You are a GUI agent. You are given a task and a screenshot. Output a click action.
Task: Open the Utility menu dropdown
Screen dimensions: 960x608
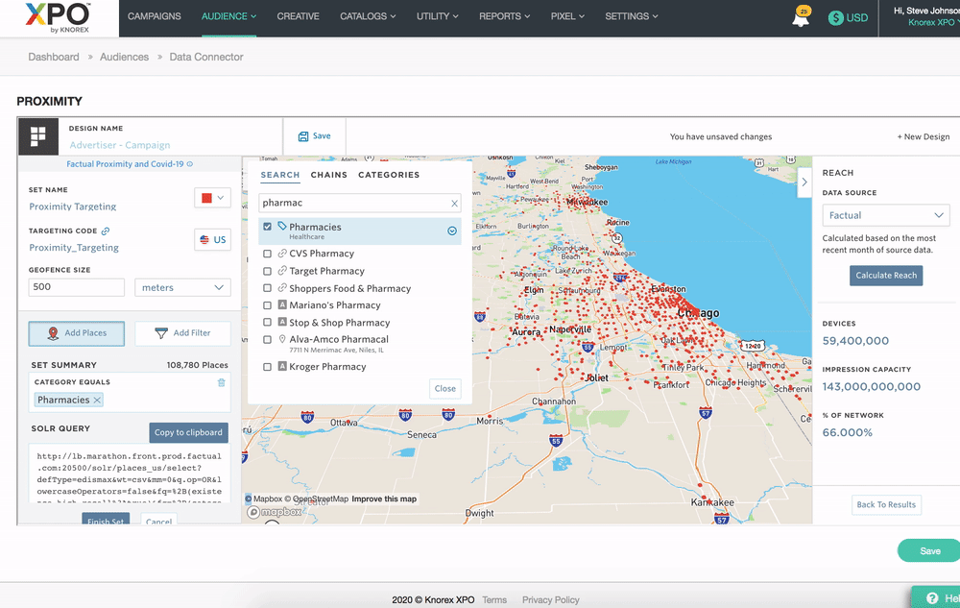(437, 16)
